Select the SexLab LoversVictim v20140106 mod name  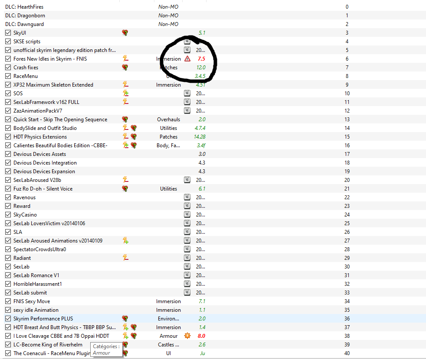click(x=49, y=223)
